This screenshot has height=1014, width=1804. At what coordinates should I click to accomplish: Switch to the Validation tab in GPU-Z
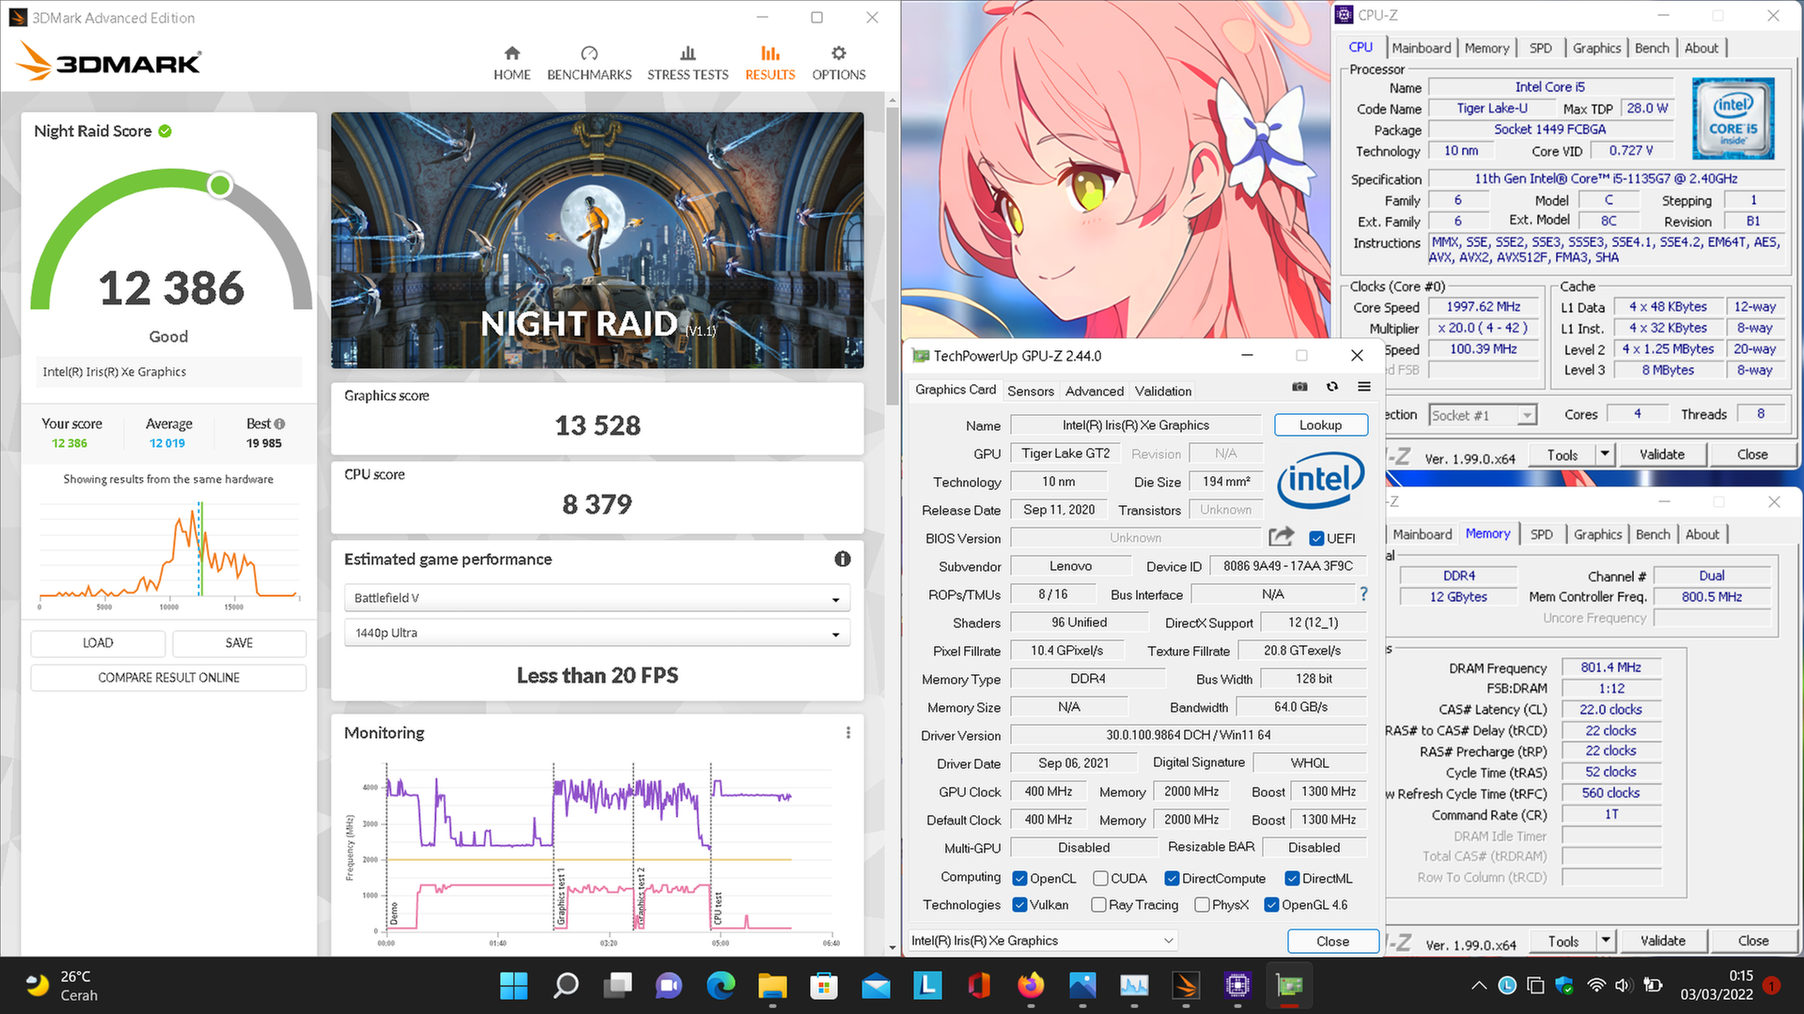[1163, 392]
